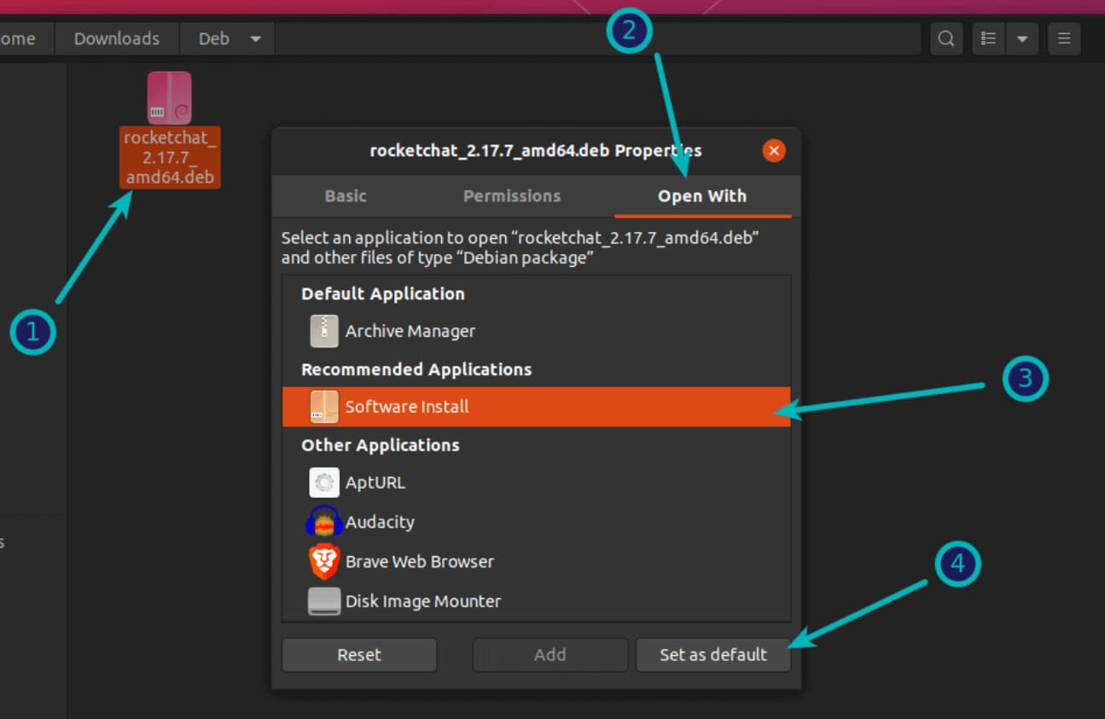
Task: Switch to the Basic tab
Action: [346, 196]
